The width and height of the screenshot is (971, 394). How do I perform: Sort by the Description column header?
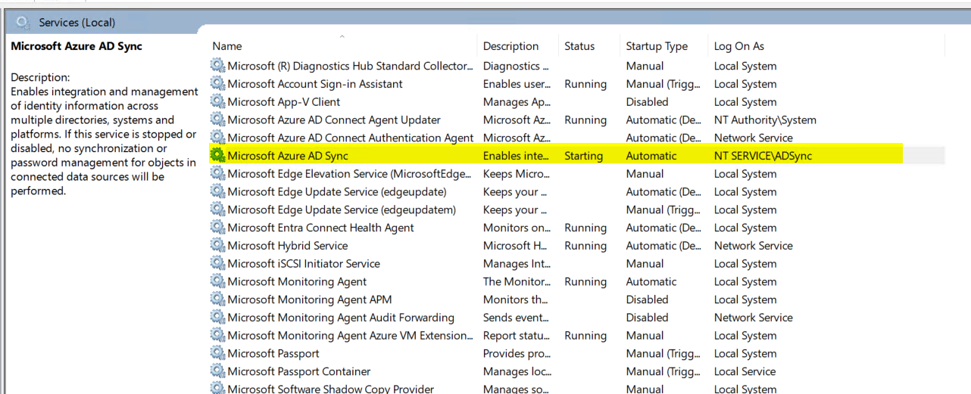click(510, 46)
